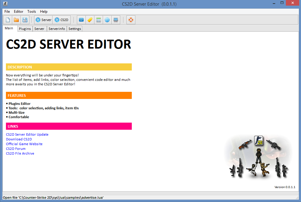Image resolution: width=301 pixels, height=202 pixels.
Task: Switch to the Serverinfo tab
Action: point(57,29)
